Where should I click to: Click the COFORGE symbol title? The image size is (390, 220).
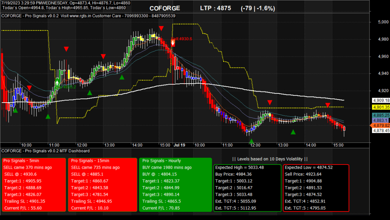click(x=165, y=8)
